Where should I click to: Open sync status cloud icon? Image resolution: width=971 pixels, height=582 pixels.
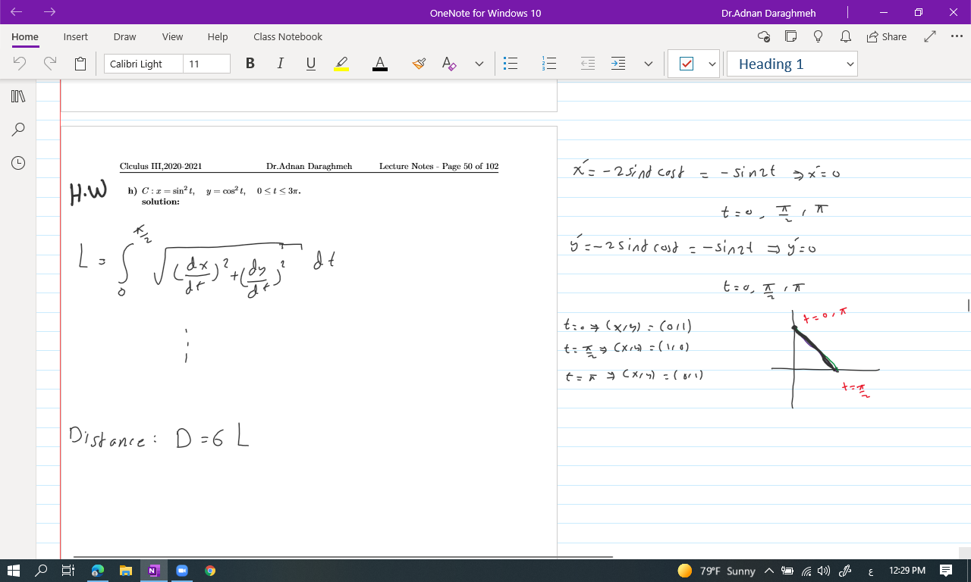pos(764,36)
